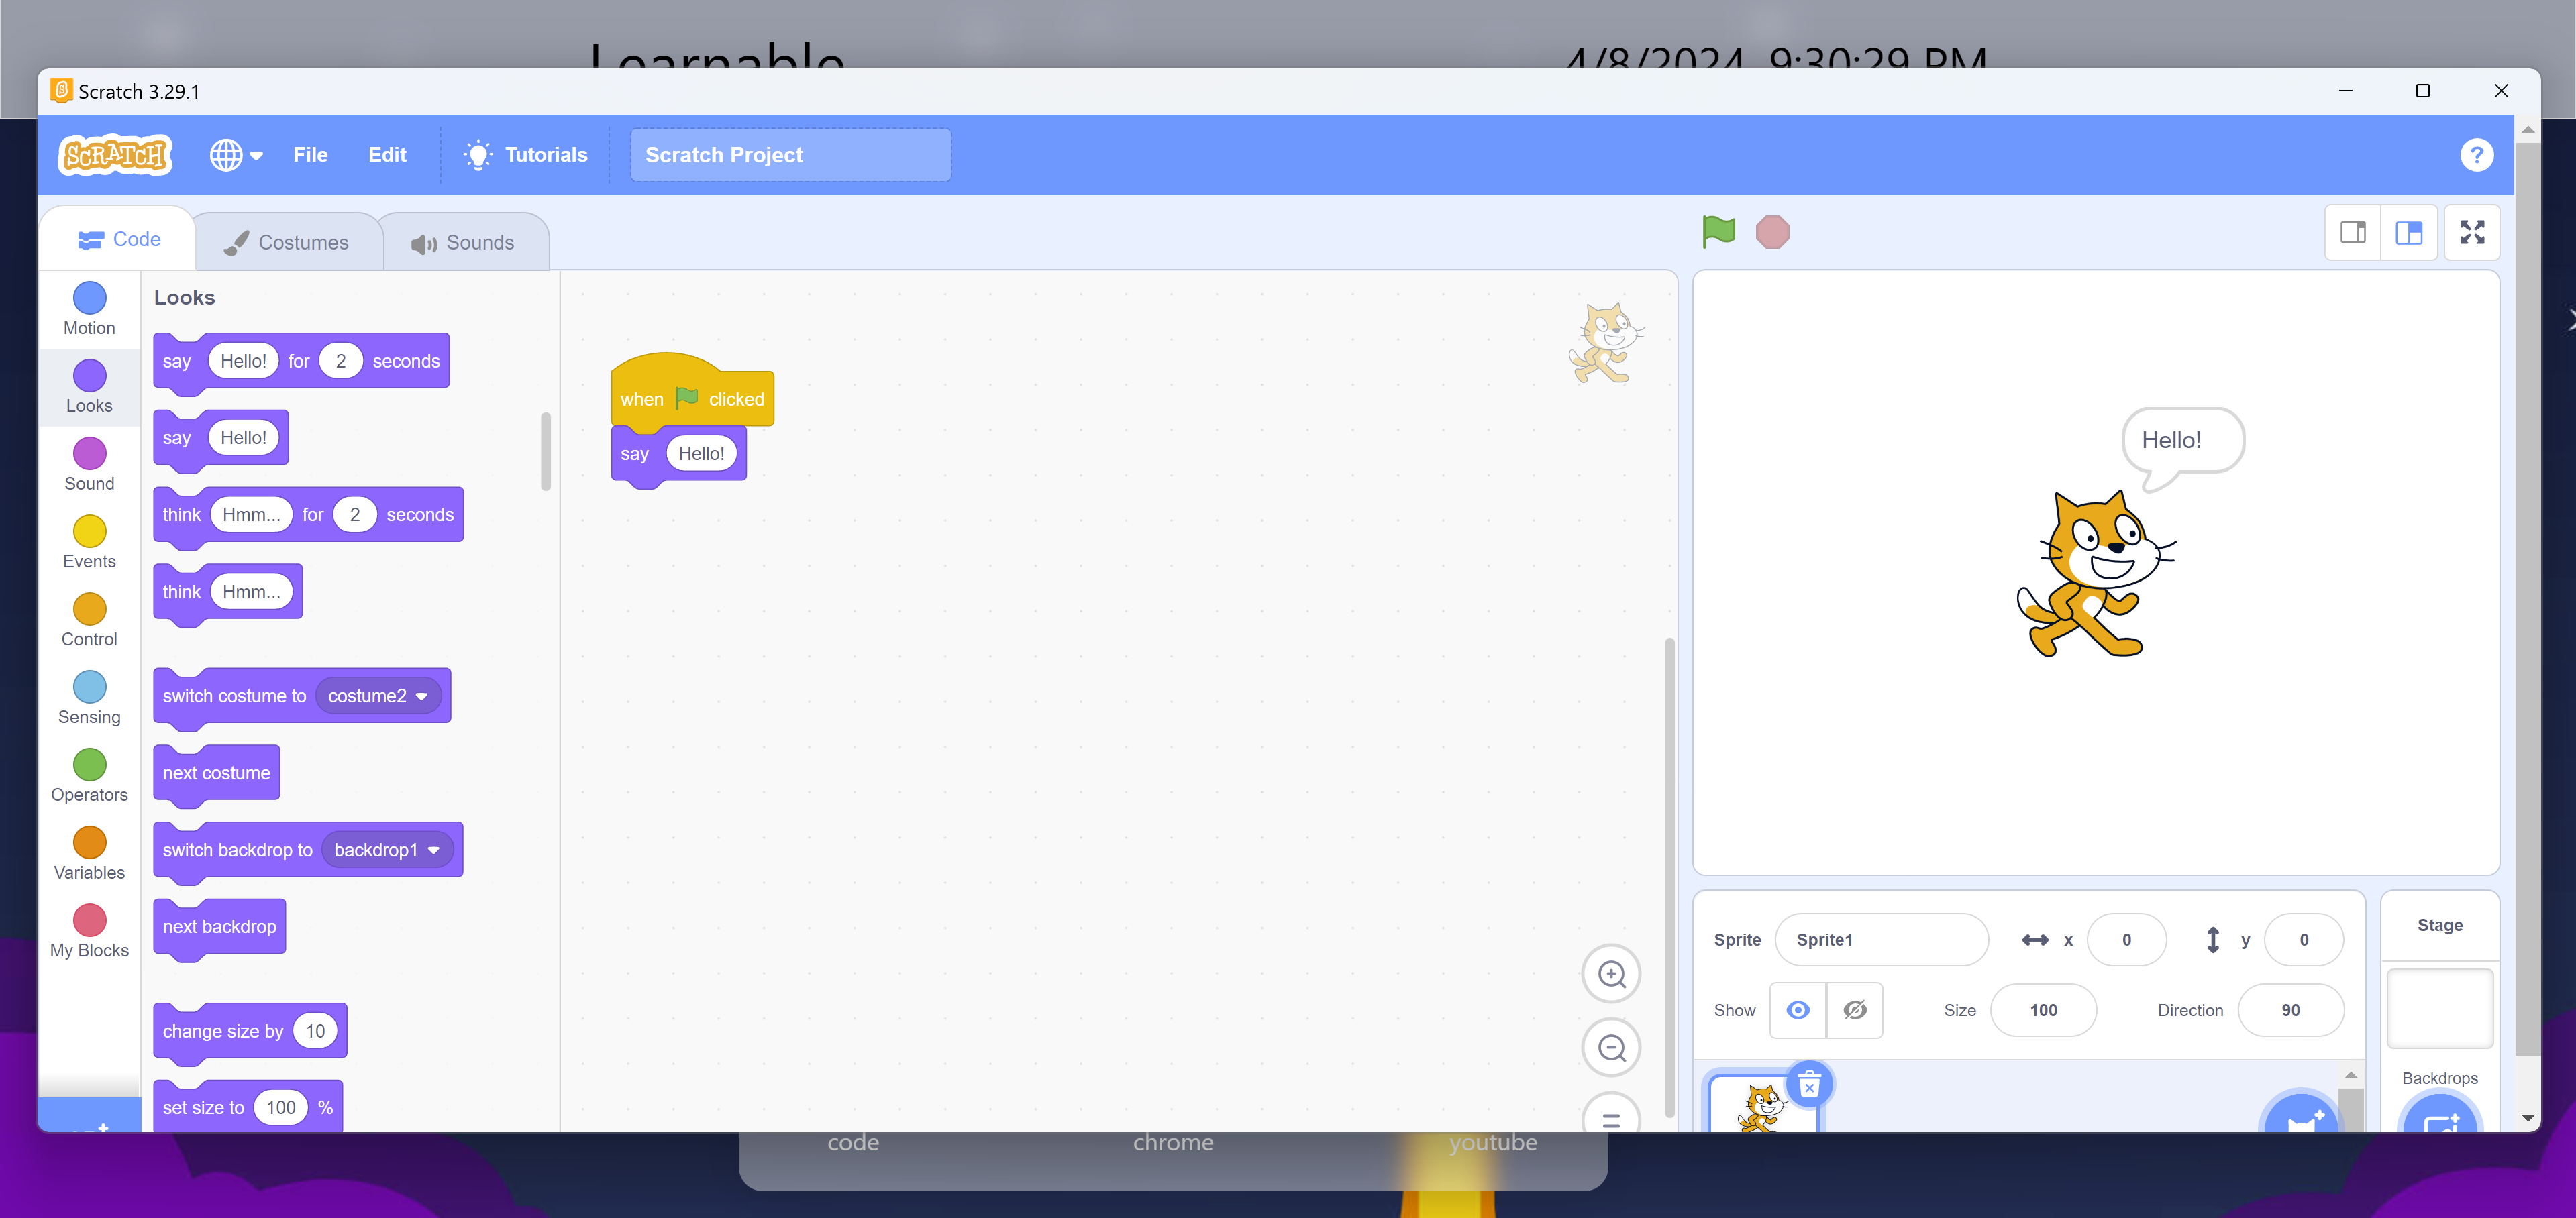Select the Operators green category circle
This screenshot has width=2576, height=1218.
89,765
